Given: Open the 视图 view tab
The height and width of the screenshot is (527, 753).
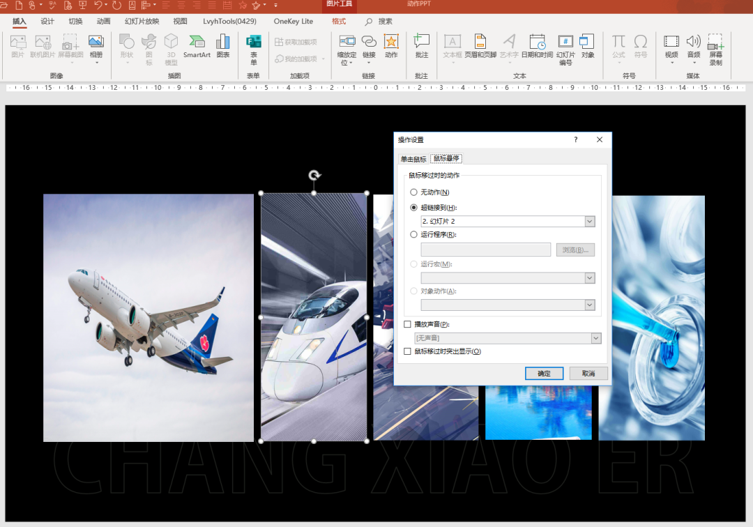Looking at the screenshot, I should point(180,21).
